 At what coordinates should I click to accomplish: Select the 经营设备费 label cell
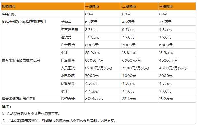point(70,29)
